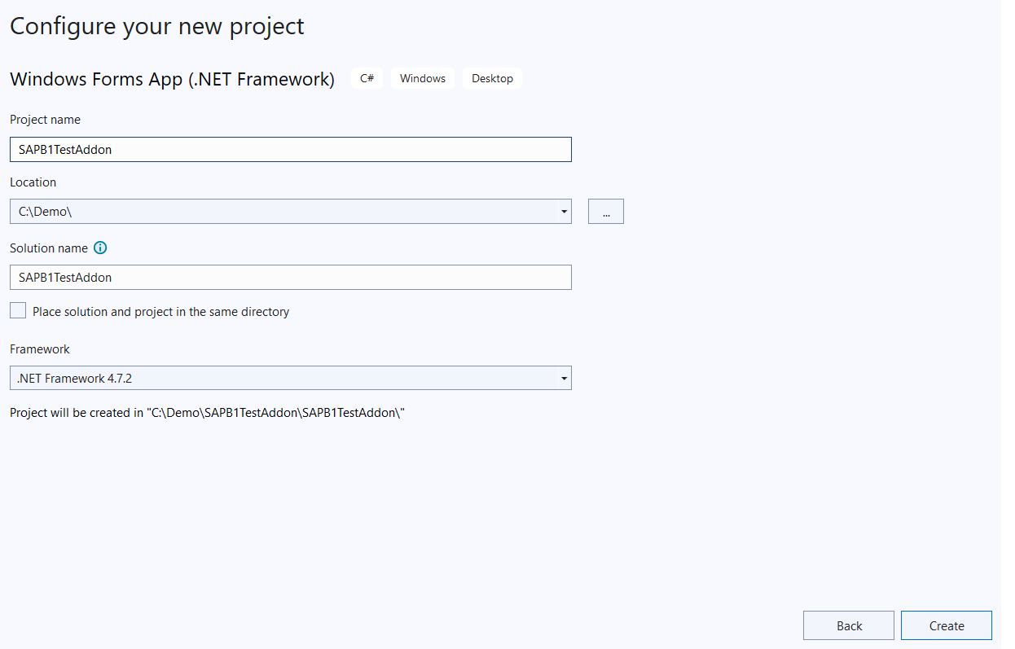Click the Framework label above the dropdown
The image size is (1015, 649).
(x=39, y=349)
